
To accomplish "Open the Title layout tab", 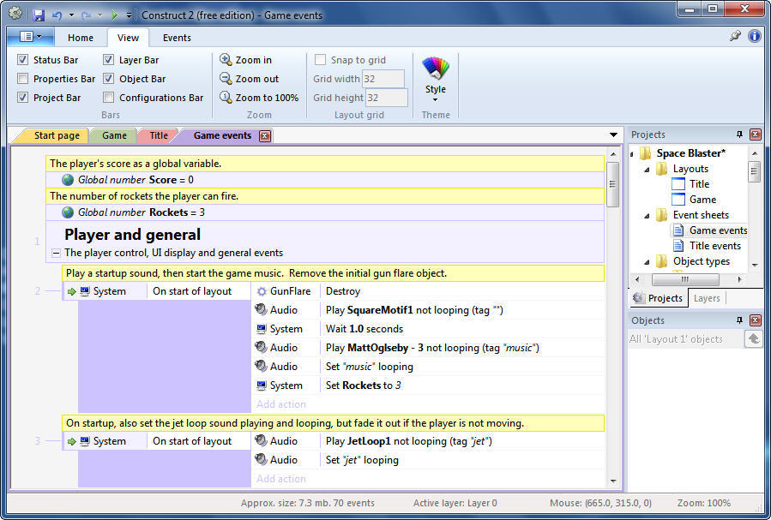I will tap(159, 135).
